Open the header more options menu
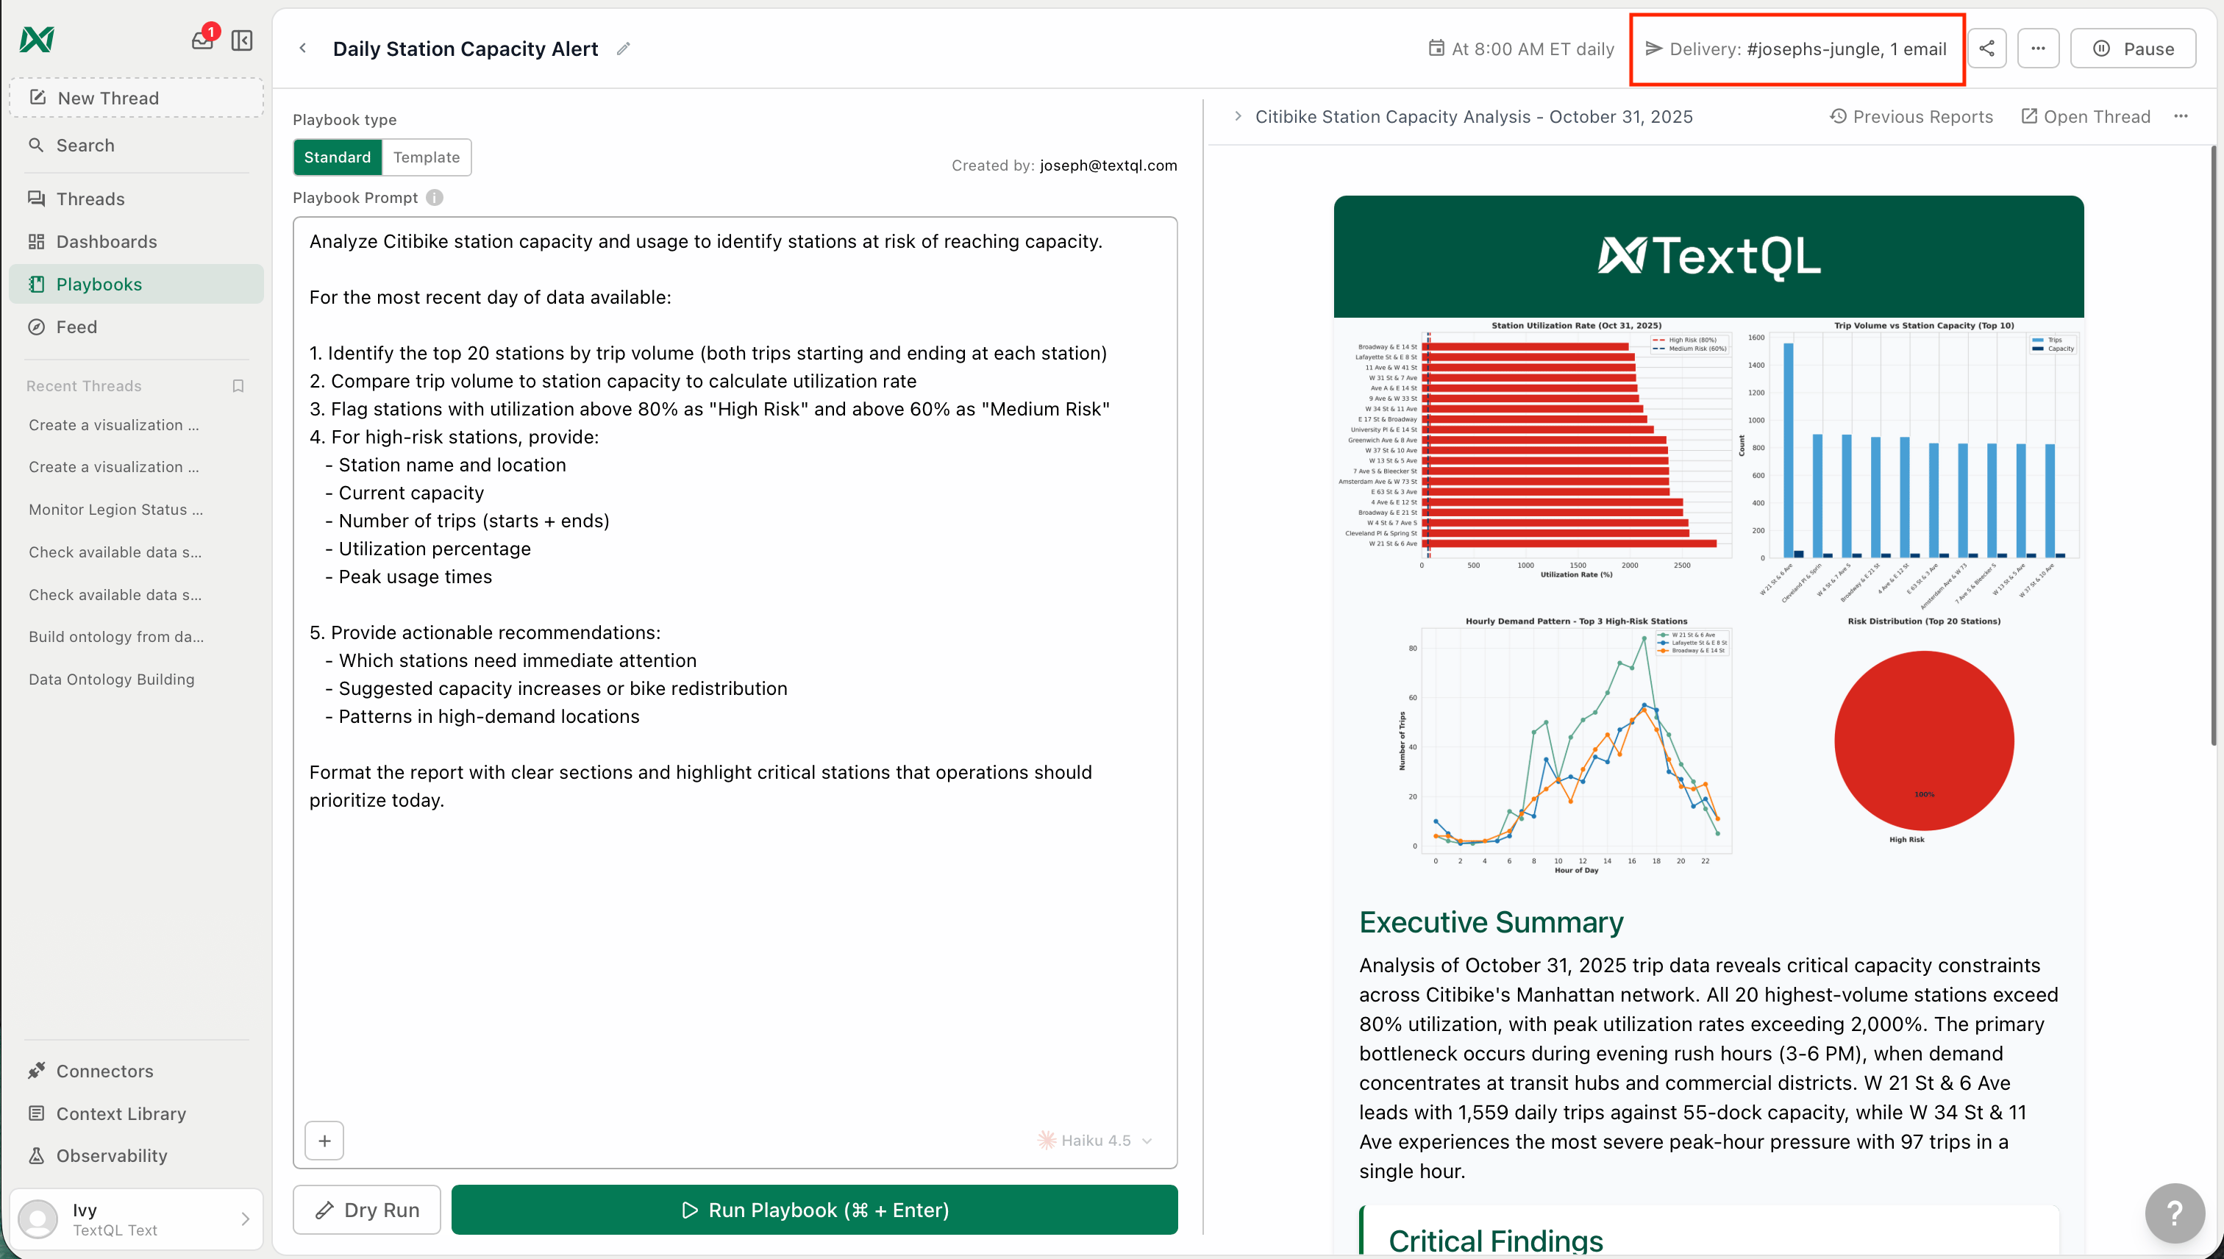Viewport: 2224px width, 1259px height. [x=2038, y=49]
